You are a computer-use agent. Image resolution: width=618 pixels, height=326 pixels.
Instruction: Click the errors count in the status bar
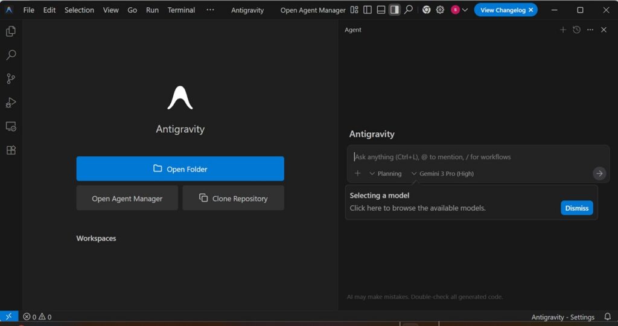click(30, 316)
